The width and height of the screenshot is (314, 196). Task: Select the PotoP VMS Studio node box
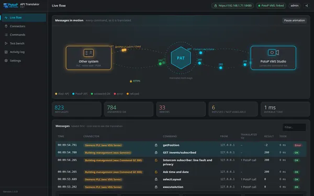pyautogui.click(x=273, y=58)
